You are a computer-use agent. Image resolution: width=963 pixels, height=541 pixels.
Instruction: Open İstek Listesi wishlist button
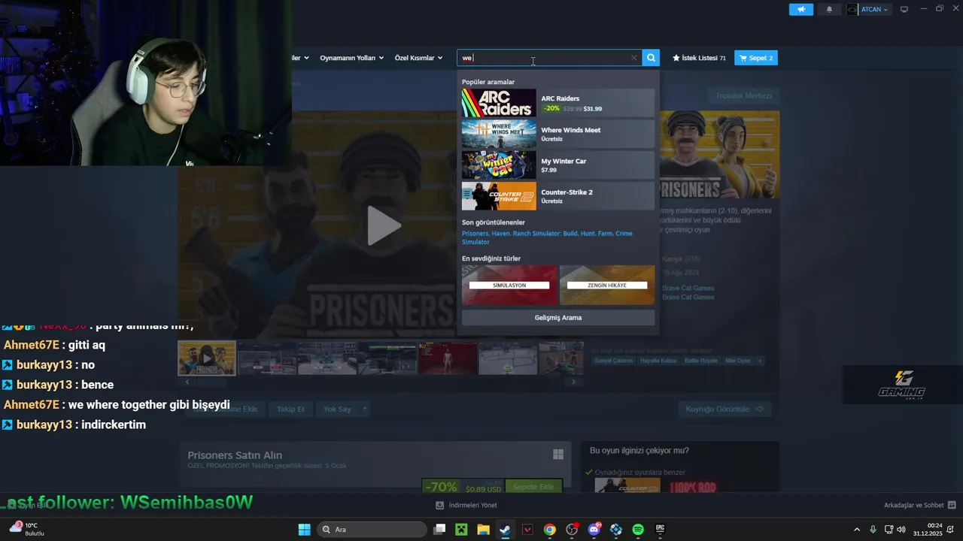700,58
